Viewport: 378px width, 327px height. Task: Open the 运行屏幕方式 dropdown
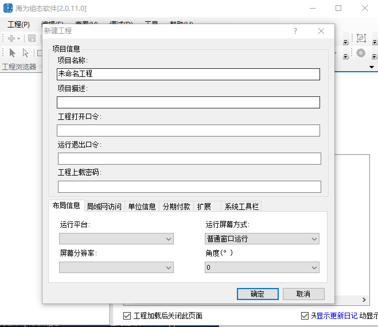262,239
